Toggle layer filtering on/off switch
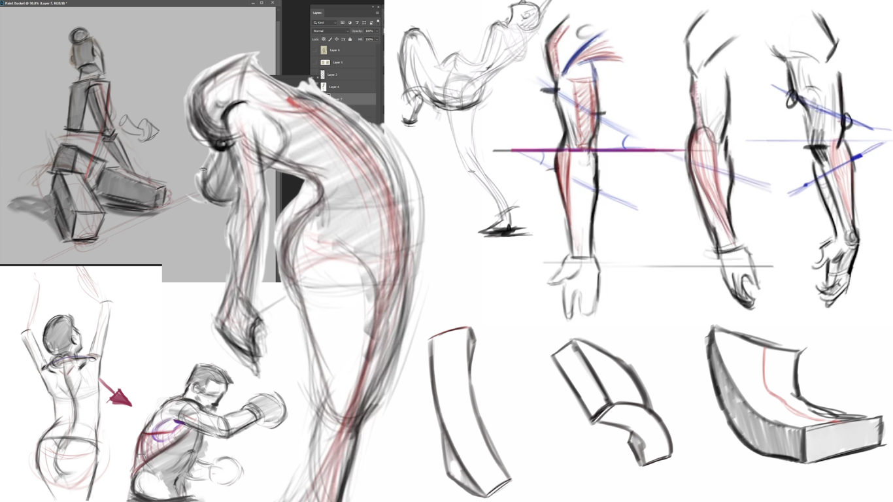Screen dimensions: 893x502 pyautogui.click(x=377, y=23)
